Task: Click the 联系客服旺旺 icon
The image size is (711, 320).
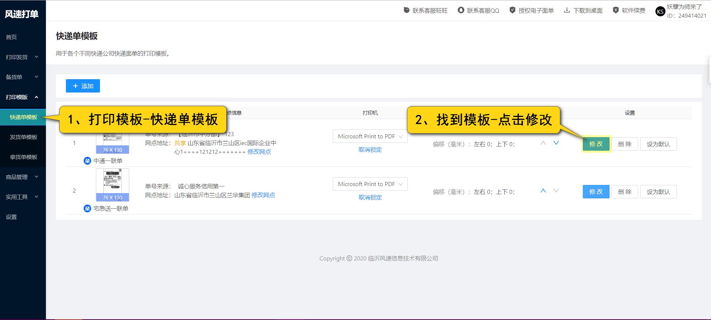Action: [x=407, y=10]
